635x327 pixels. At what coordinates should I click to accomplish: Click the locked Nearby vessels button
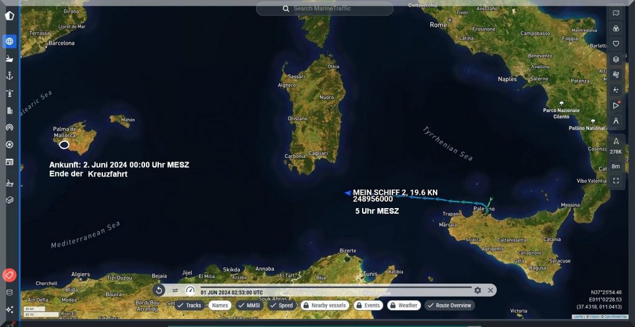coord(324,305)
